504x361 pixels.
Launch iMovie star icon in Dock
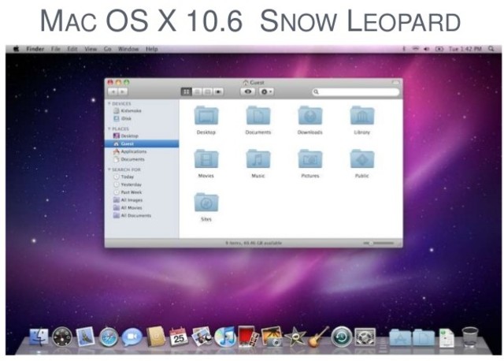(x=295, y=337)
